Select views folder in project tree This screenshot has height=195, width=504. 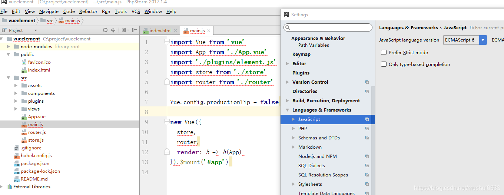(x=34, y=109)
